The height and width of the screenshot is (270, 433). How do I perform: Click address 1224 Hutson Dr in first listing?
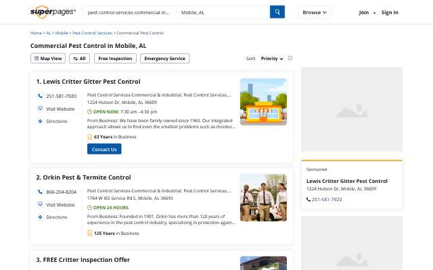click(122, 102)
